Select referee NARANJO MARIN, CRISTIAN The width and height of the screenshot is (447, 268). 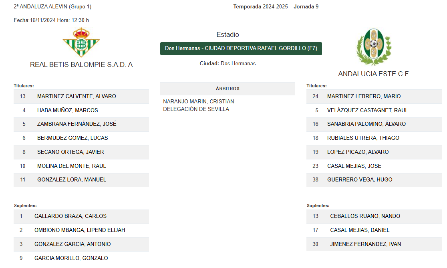(198, 101)
